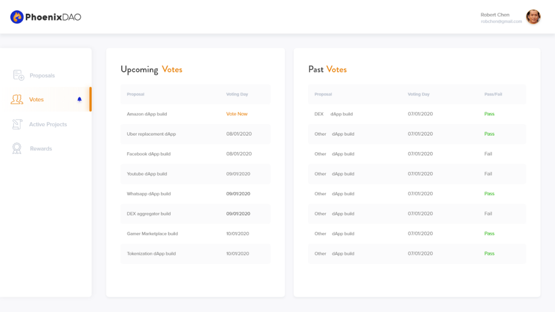The width and height of the screenshot is (555, 312).
Task: Open robchen@gmail.com email link
Action: [501, 21]
